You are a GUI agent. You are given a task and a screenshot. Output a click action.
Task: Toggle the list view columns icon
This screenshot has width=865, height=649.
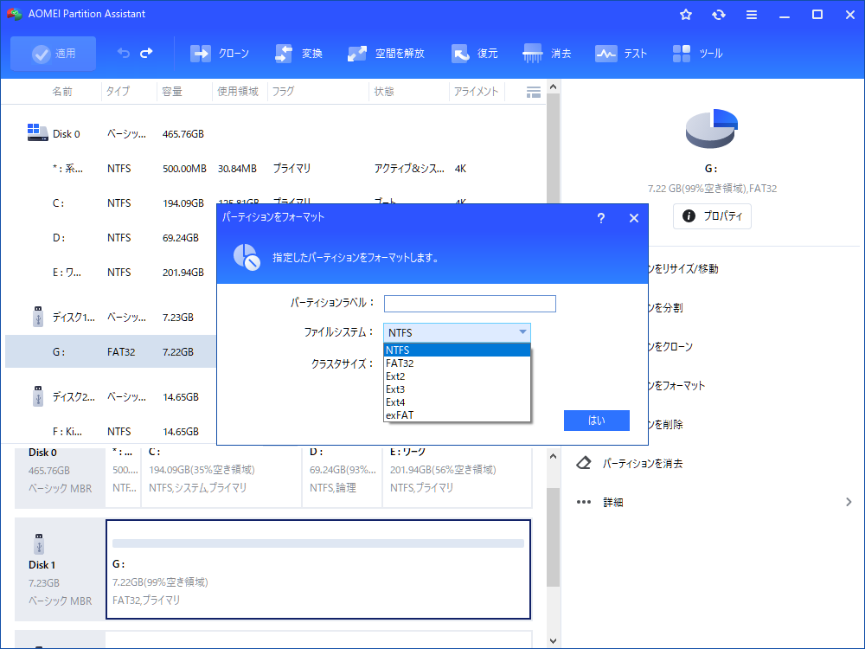click(x=534, y=93)
